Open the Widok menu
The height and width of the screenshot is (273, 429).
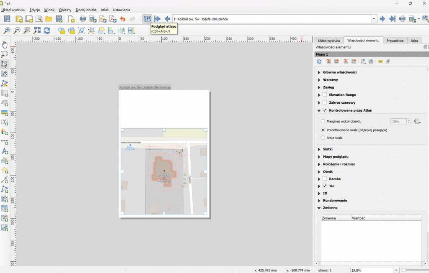pyautogui.click(x=49, y=10)
